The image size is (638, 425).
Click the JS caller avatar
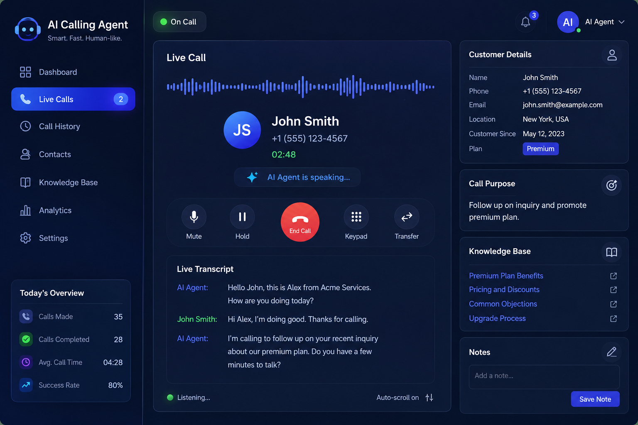(x=242, y=130)
